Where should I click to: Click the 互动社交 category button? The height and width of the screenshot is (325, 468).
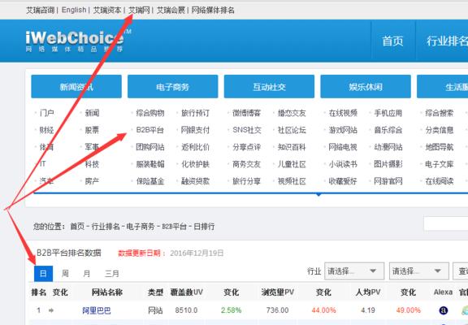tap(269, 87)
